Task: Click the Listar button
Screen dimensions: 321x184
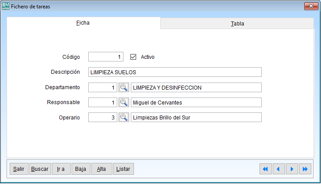Action: tap(123, 169)
